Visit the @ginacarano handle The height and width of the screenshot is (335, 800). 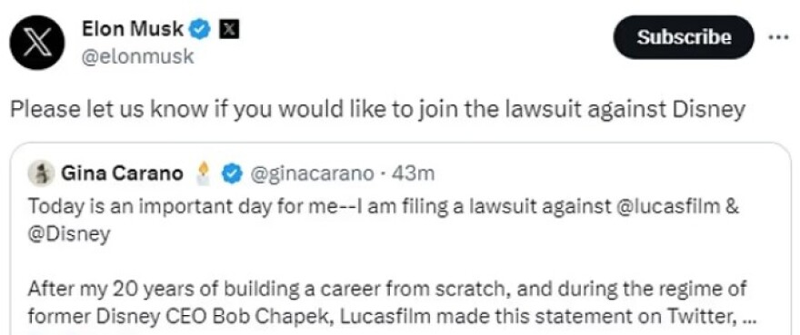coord(312,174)
